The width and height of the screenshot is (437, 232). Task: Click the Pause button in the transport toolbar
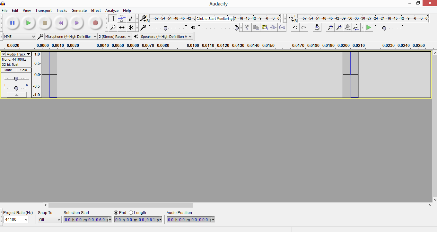point(12,23)
